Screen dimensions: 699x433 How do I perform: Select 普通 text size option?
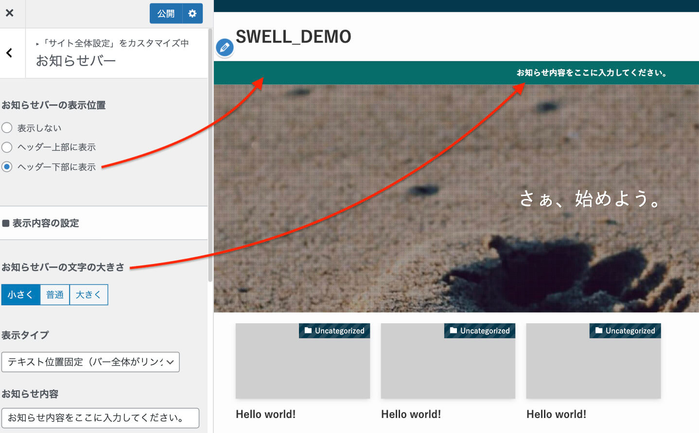tap(54, 294)
